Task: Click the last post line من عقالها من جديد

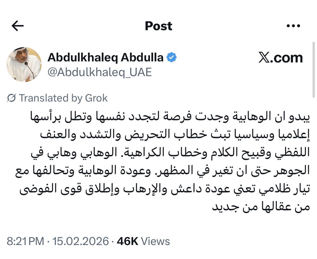Action: pyautogui.click(x=261, y=206)
